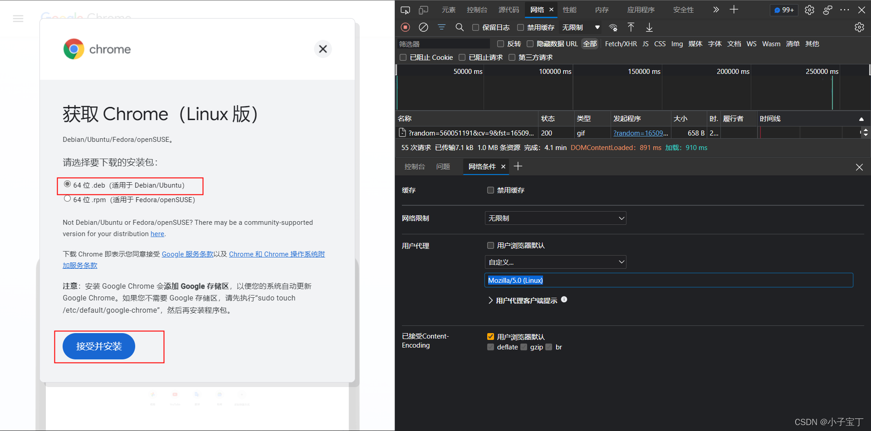Open the 自定义... user agent dropdown
The image size is (871, 431).
coord(556,262)
